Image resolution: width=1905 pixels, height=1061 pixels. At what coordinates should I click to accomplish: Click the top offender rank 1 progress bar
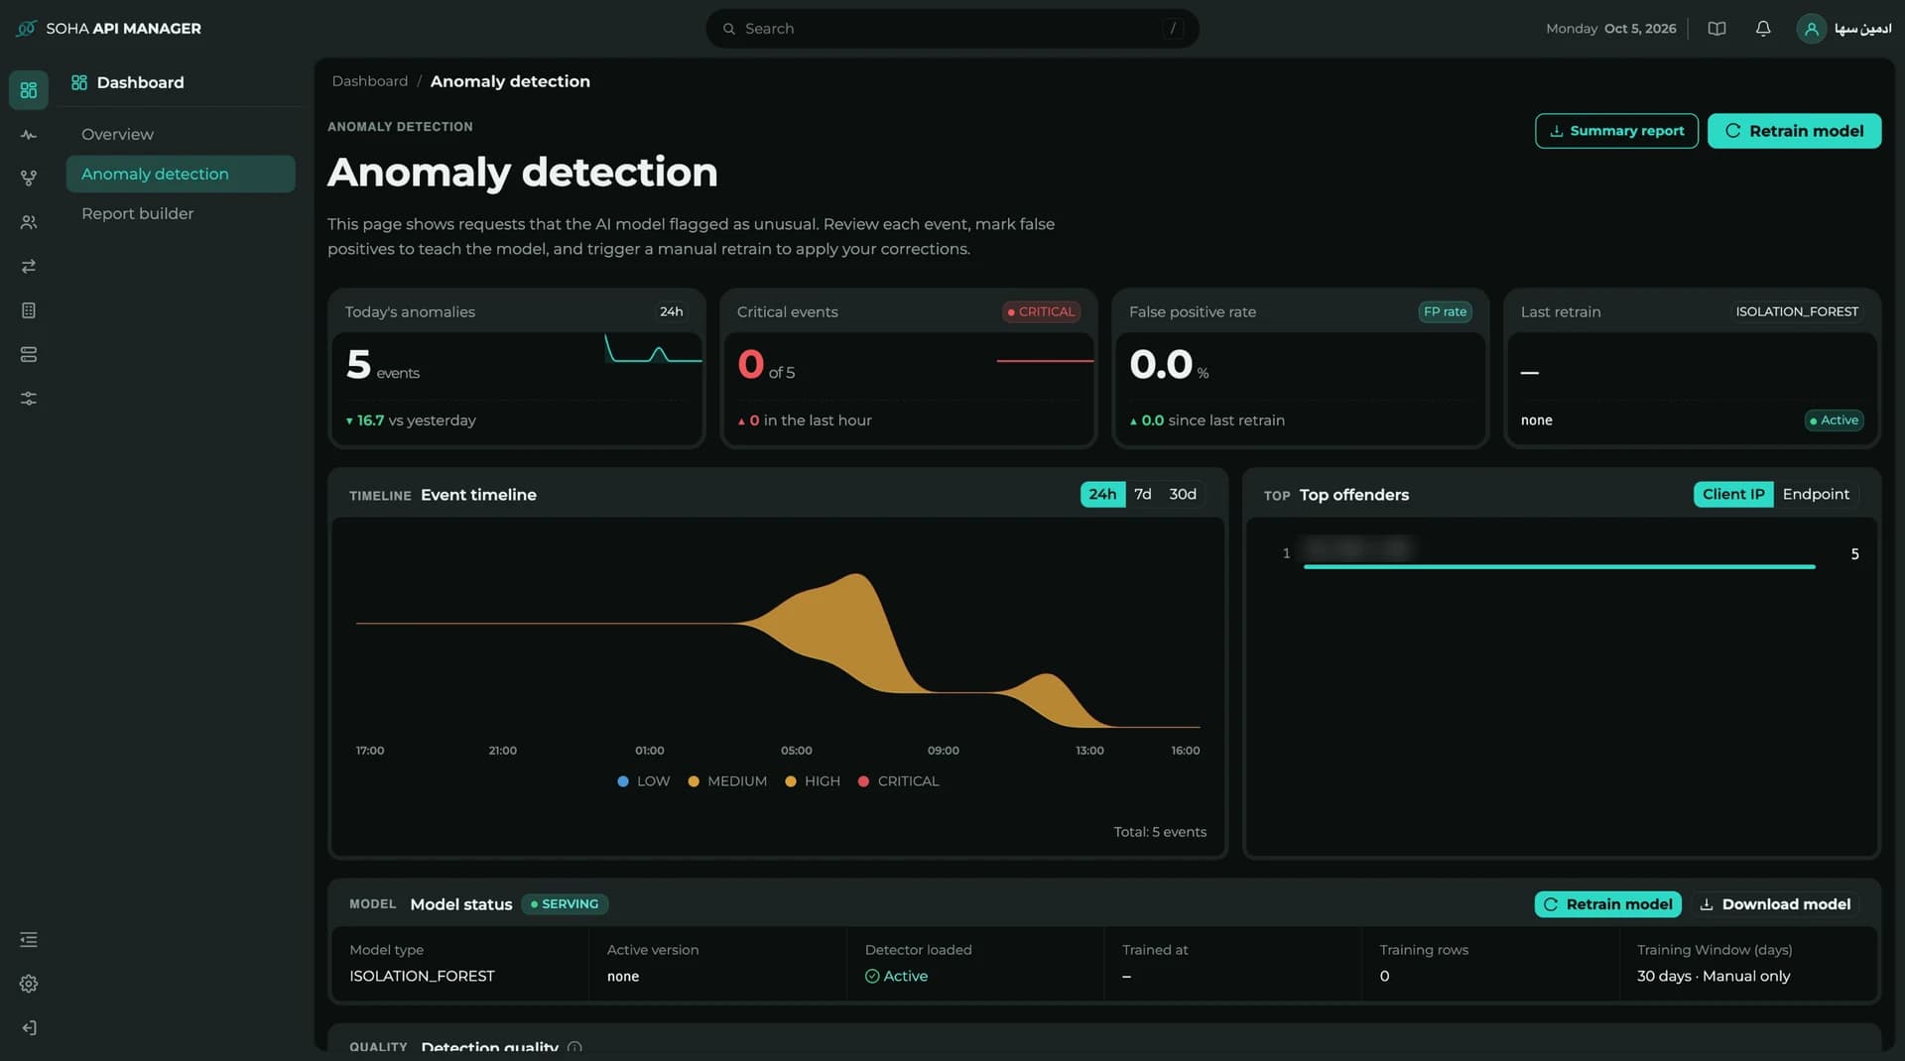coord(1559,566)
